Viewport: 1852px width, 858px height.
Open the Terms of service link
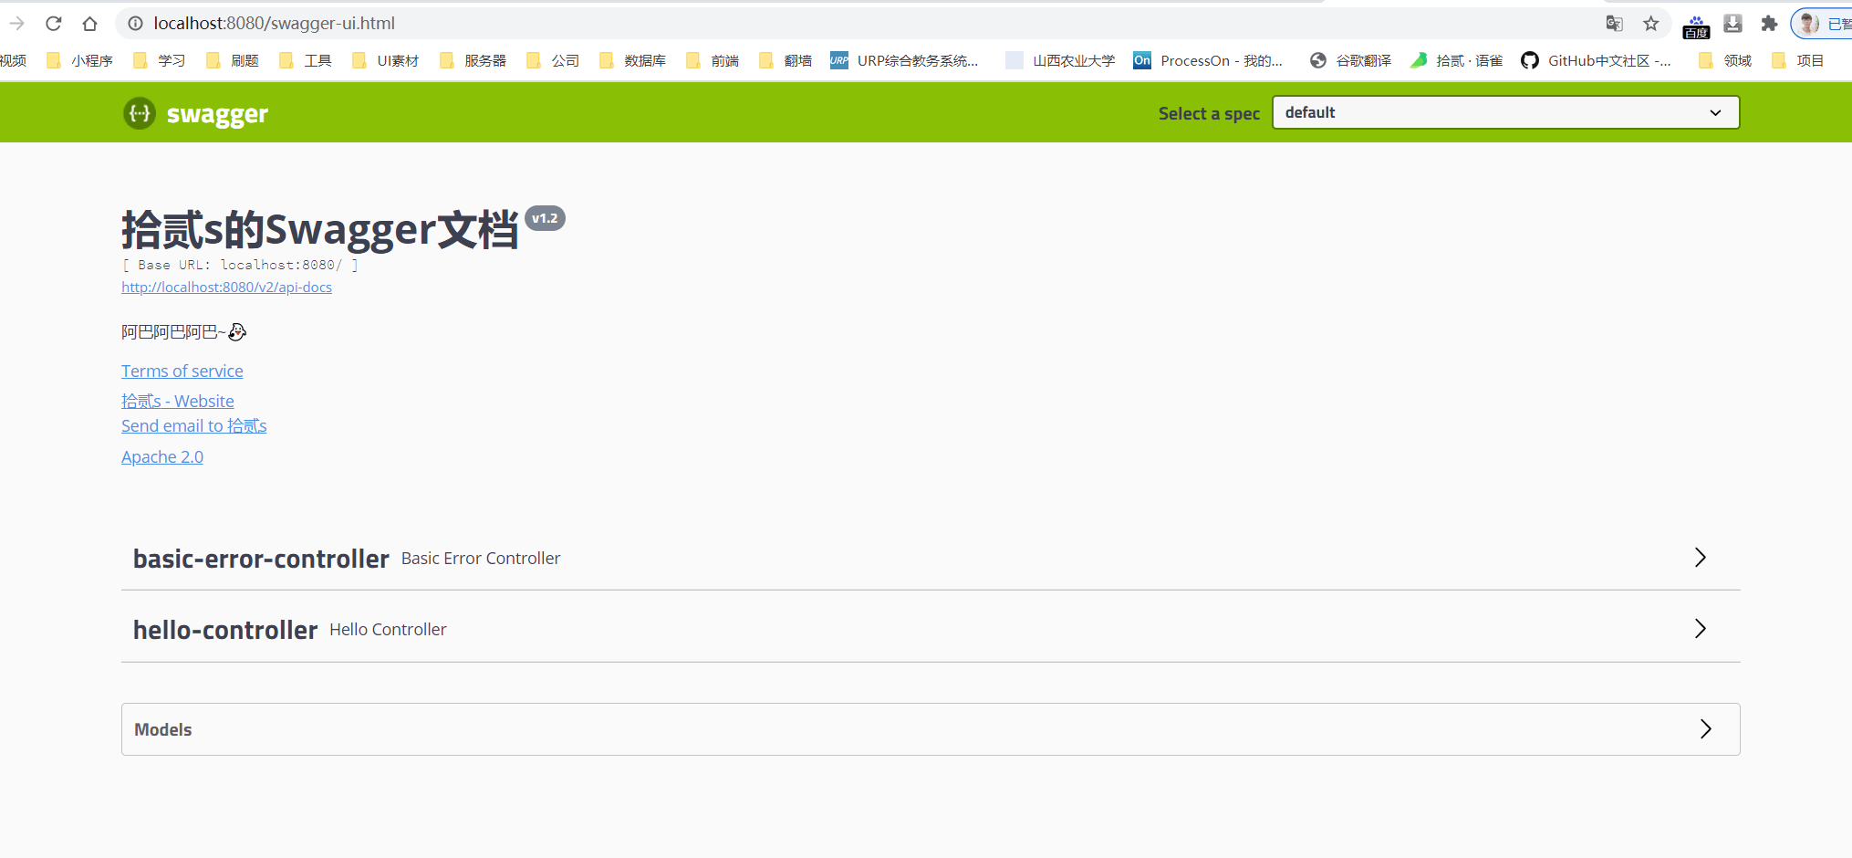click(x=182, y=371)
